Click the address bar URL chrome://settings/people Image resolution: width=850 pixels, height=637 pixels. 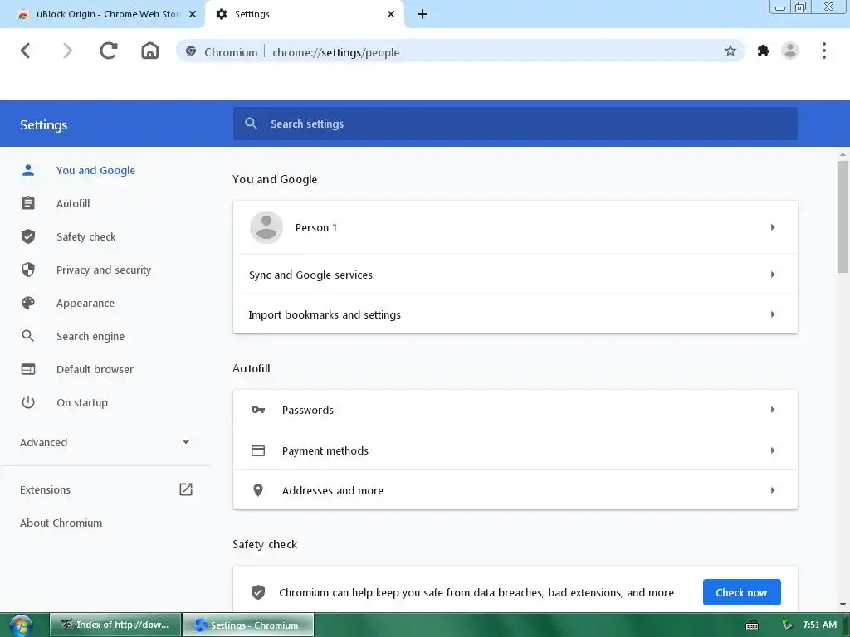point(335,52)
